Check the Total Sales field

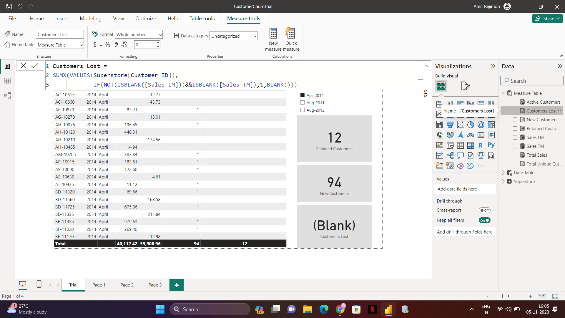pos(515,155)
